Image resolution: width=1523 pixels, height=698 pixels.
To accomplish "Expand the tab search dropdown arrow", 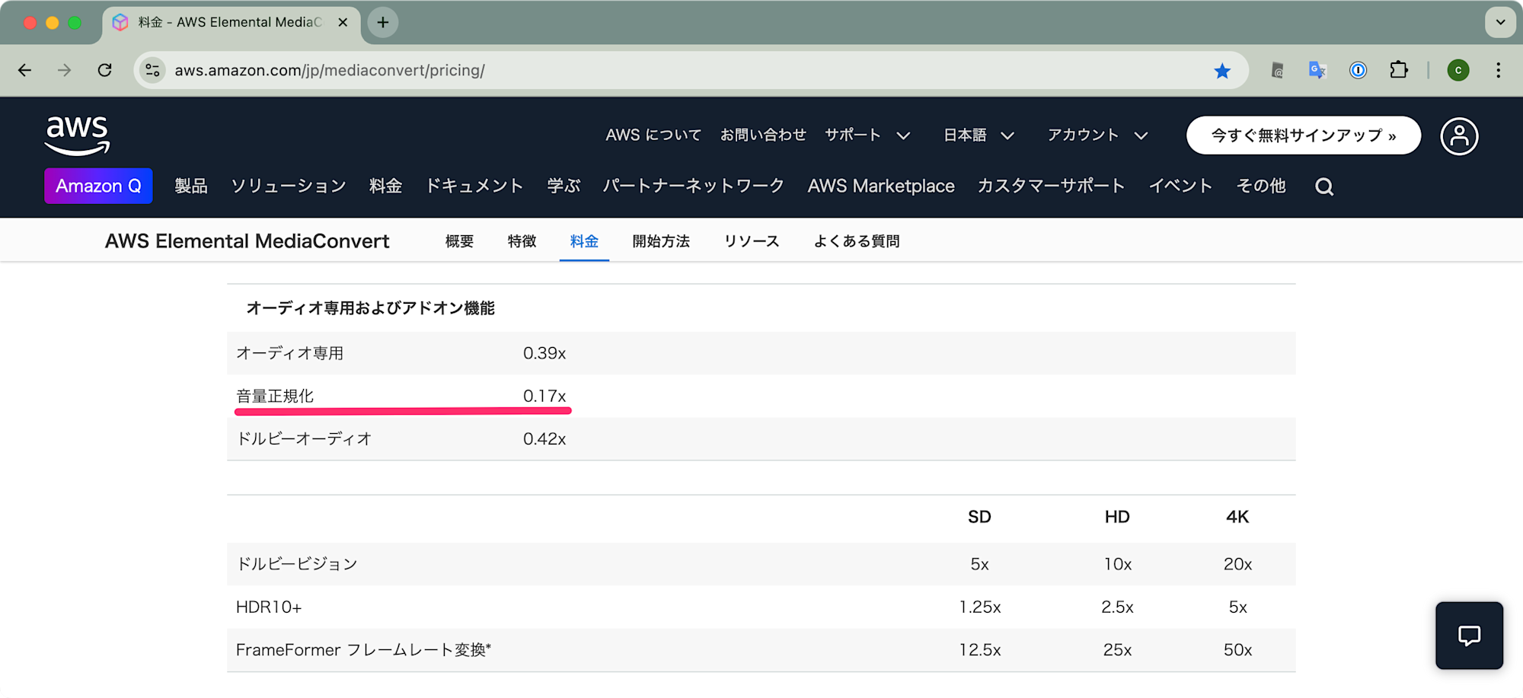I will [1500, 22].
